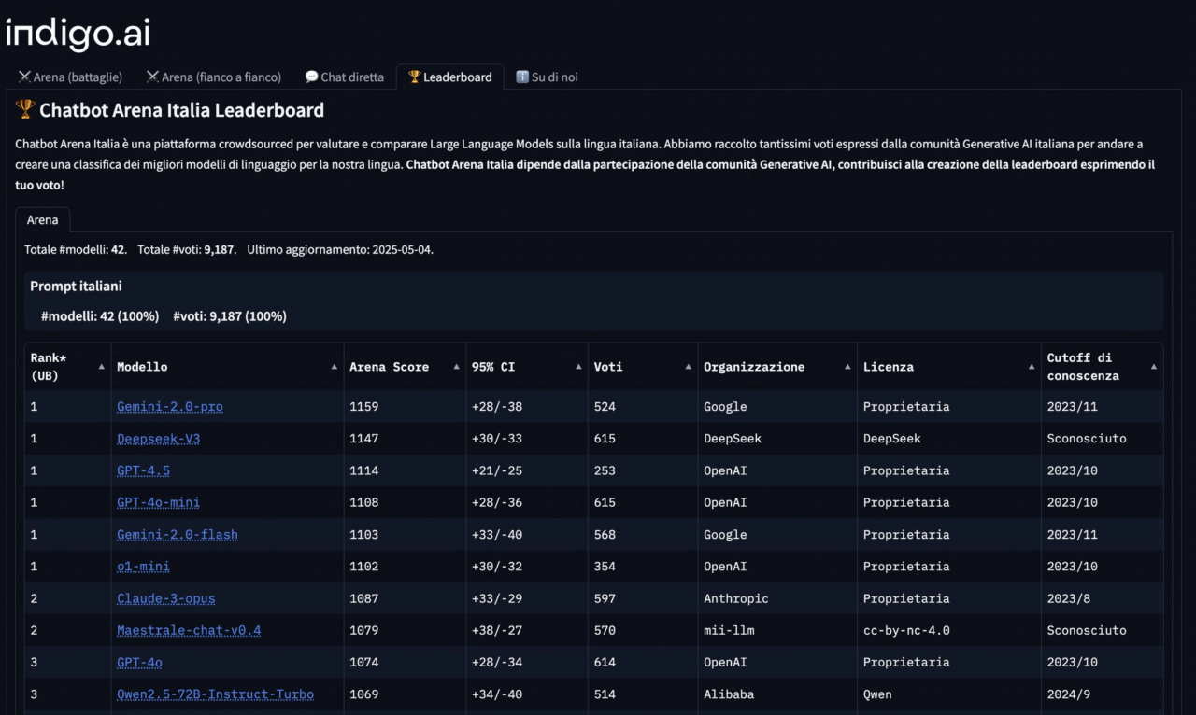This screenshot has height=715, width=1196.
Task: Open the Gemini-2.0-pro model link
Action: 170,407
